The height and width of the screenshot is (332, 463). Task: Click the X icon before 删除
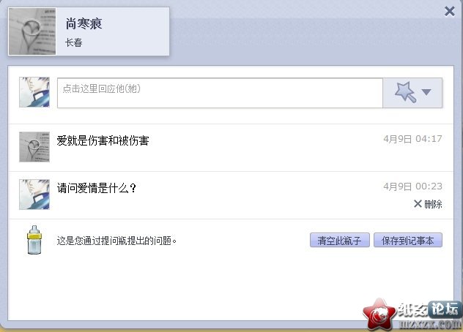click(418, 203)
